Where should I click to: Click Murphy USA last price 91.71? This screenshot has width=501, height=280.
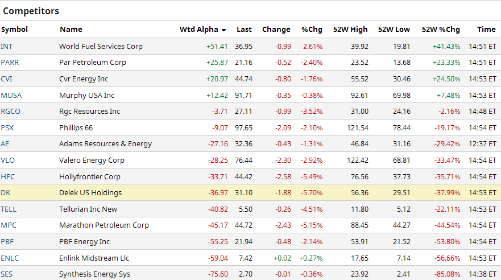point(243,95)
